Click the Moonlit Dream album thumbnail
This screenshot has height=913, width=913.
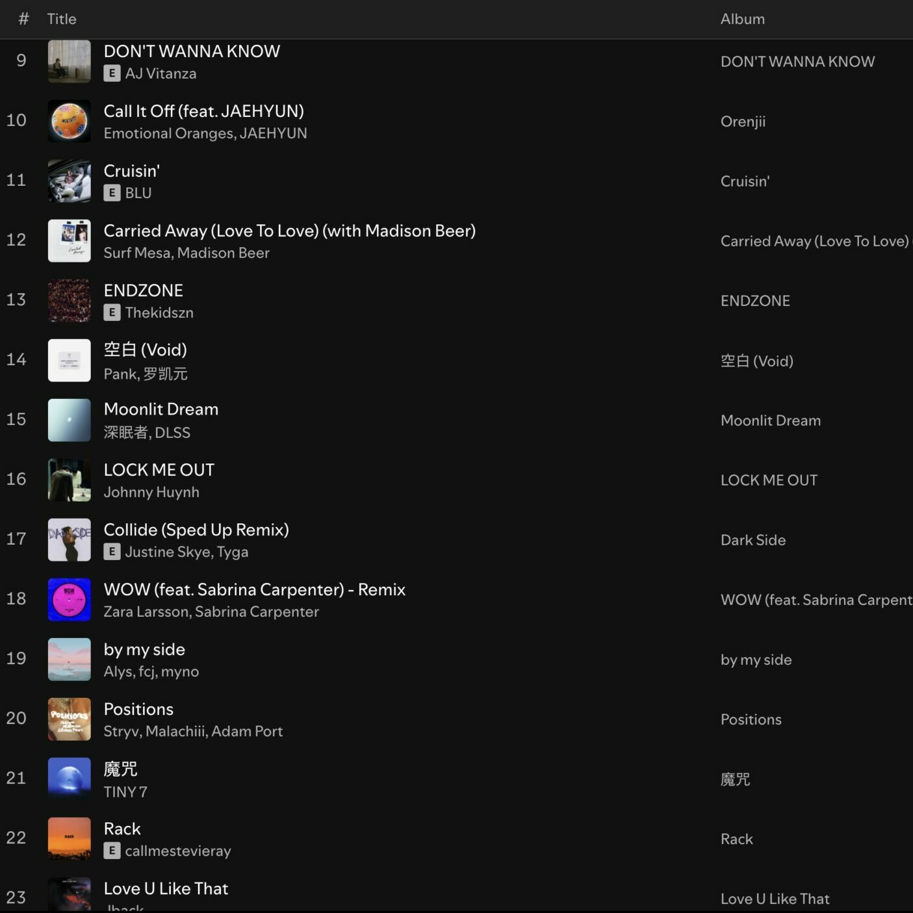(69, 420)
